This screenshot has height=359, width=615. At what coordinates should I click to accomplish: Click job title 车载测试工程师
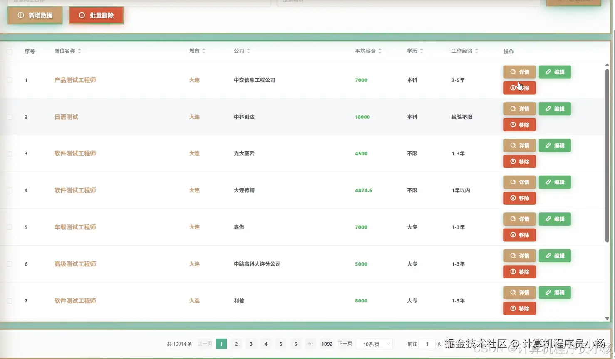[x=75, y=227]
